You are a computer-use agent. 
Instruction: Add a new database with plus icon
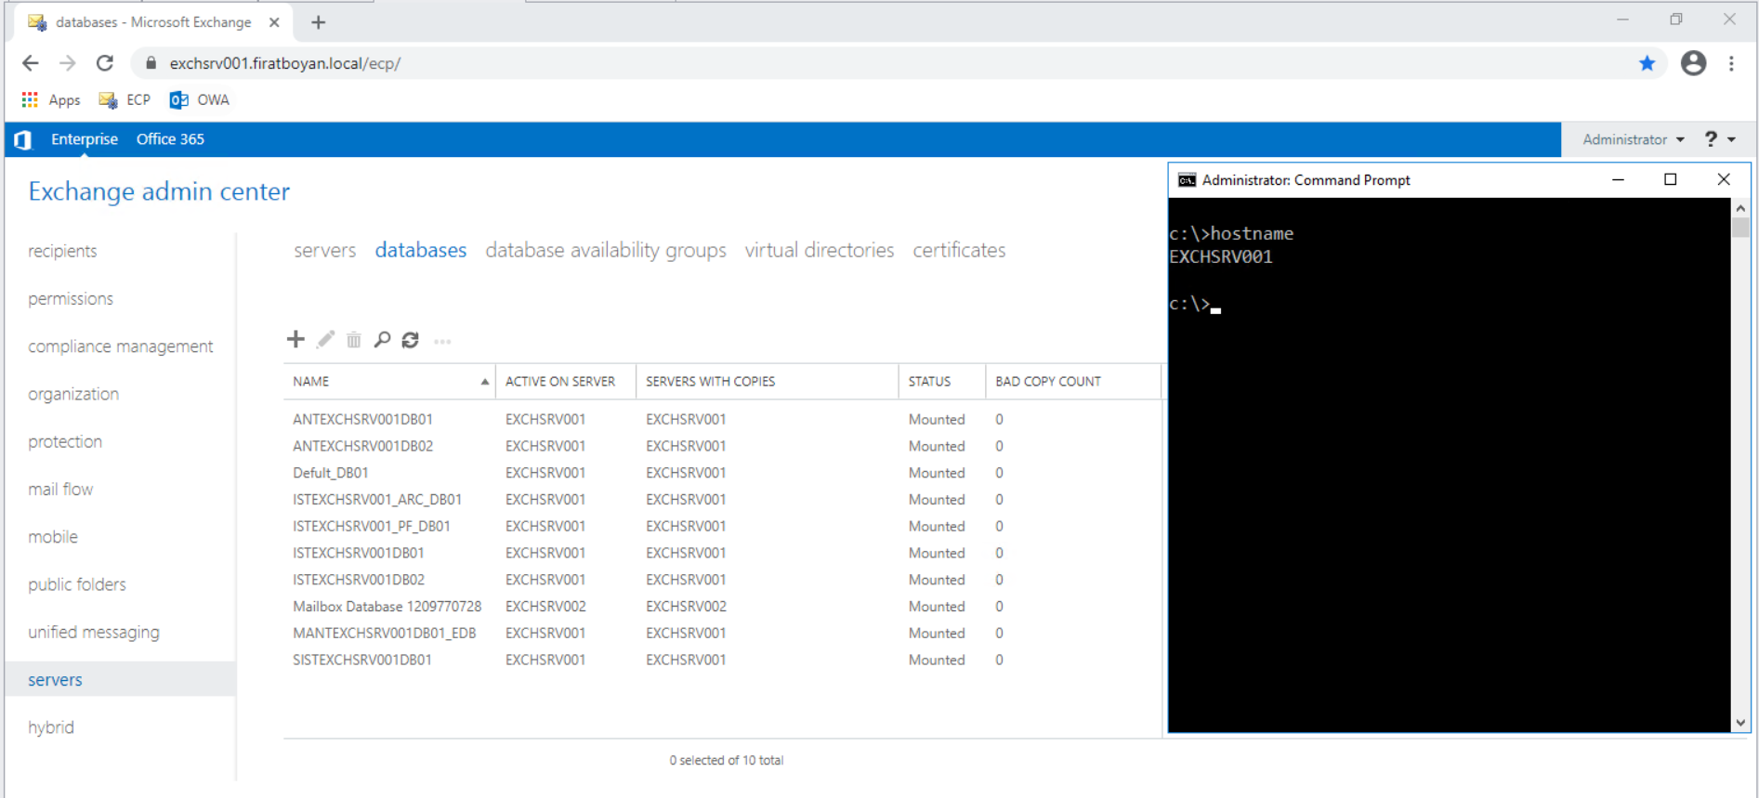(x=295, y=339)
